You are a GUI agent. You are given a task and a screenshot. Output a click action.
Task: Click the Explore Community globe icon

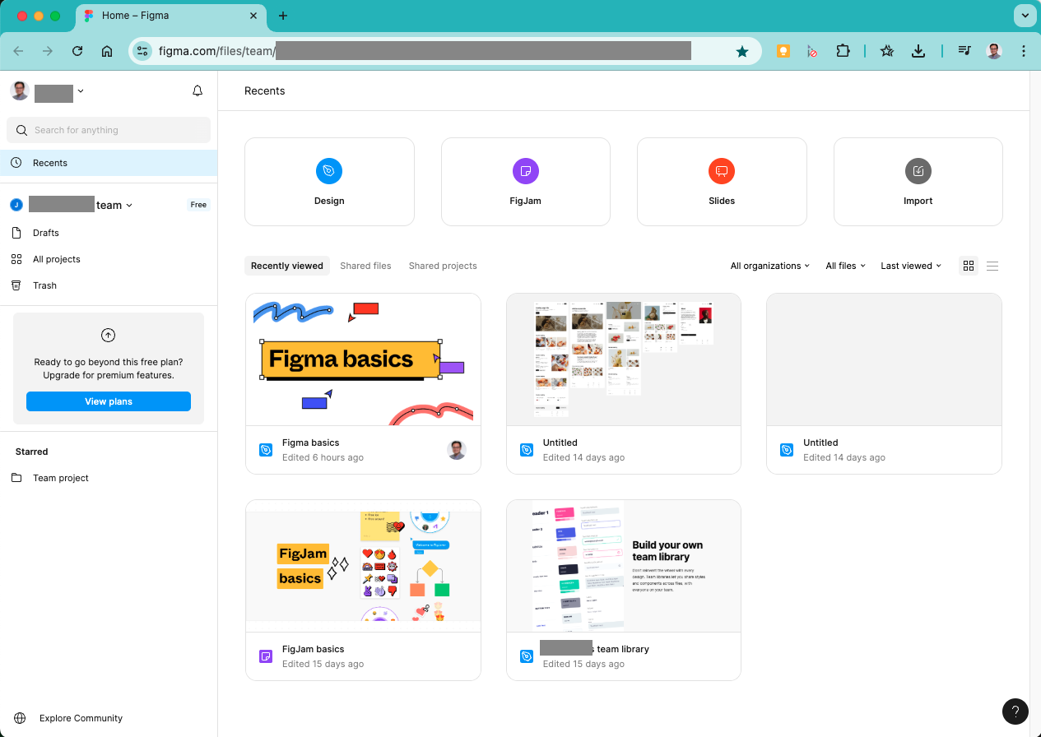coord(20,718)
